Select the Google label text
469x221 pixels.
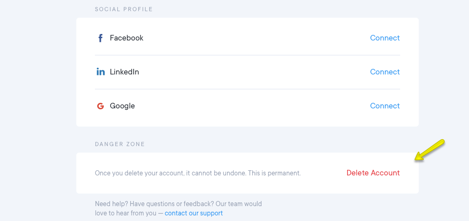[122, 106]
